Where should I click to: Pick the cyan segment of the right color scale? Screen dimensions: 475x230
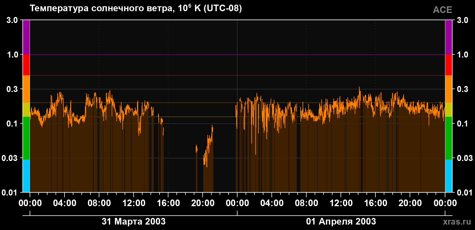(x=449, y=176)
